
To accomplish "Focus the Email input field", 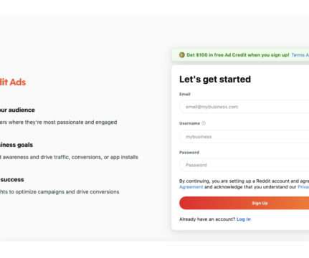I will [x=244, y=107].
